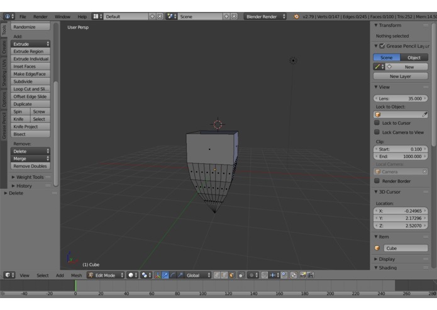
Task: Open the Select menu in viewport header
Action: tap(43, 275)
